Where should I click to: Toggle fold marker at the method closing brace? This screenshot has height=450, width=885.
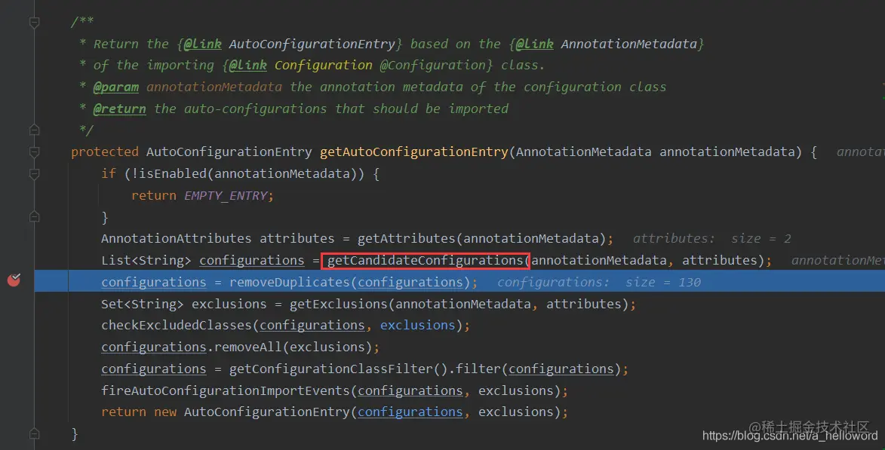click(35, 433)
